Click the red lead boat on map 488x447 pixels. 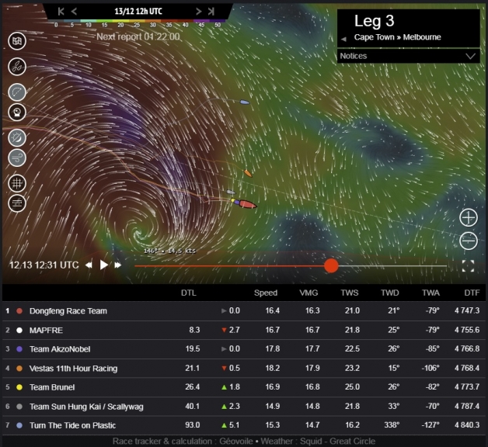click(247, 204)
